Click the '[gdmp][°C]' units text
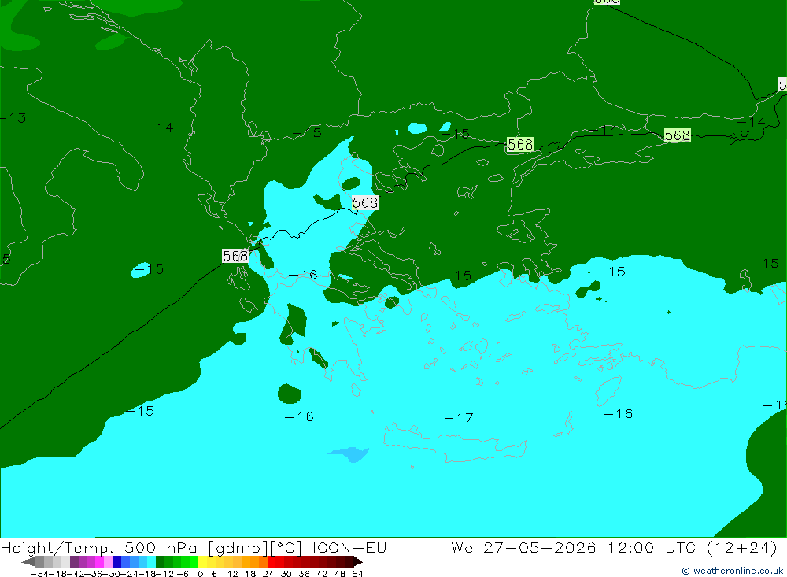 coord(255,547)
